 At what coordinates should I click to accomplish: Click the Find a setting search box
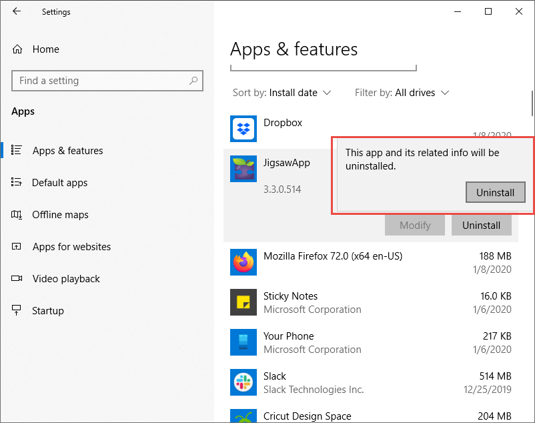point(100,81)
